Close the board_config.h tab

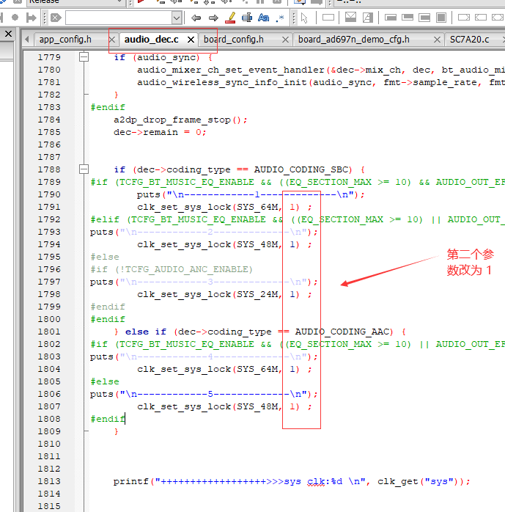click(285, 40)
